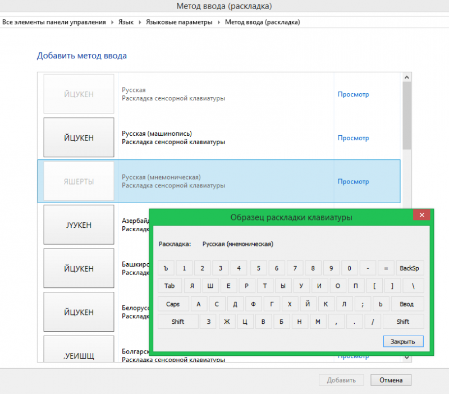Click the Ц key in the layout sample
Image resolution: width=449 pixels, height=394 pixels.
pos(245,322)
